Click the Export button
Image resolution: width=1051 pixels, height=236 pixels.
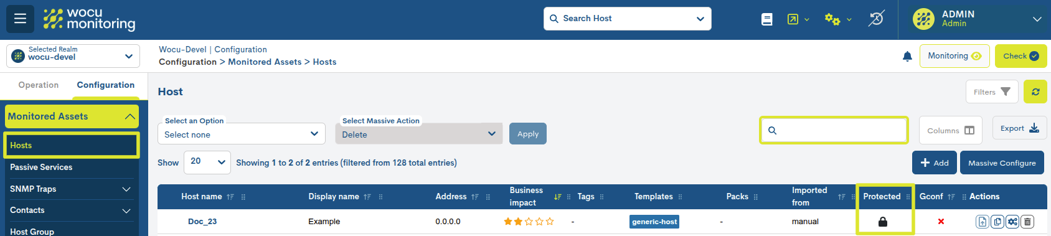click(1020, 128)
